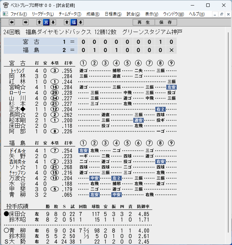Open the ファイル(F) menu
The image size is (232, 245).
tap(19, 14)
